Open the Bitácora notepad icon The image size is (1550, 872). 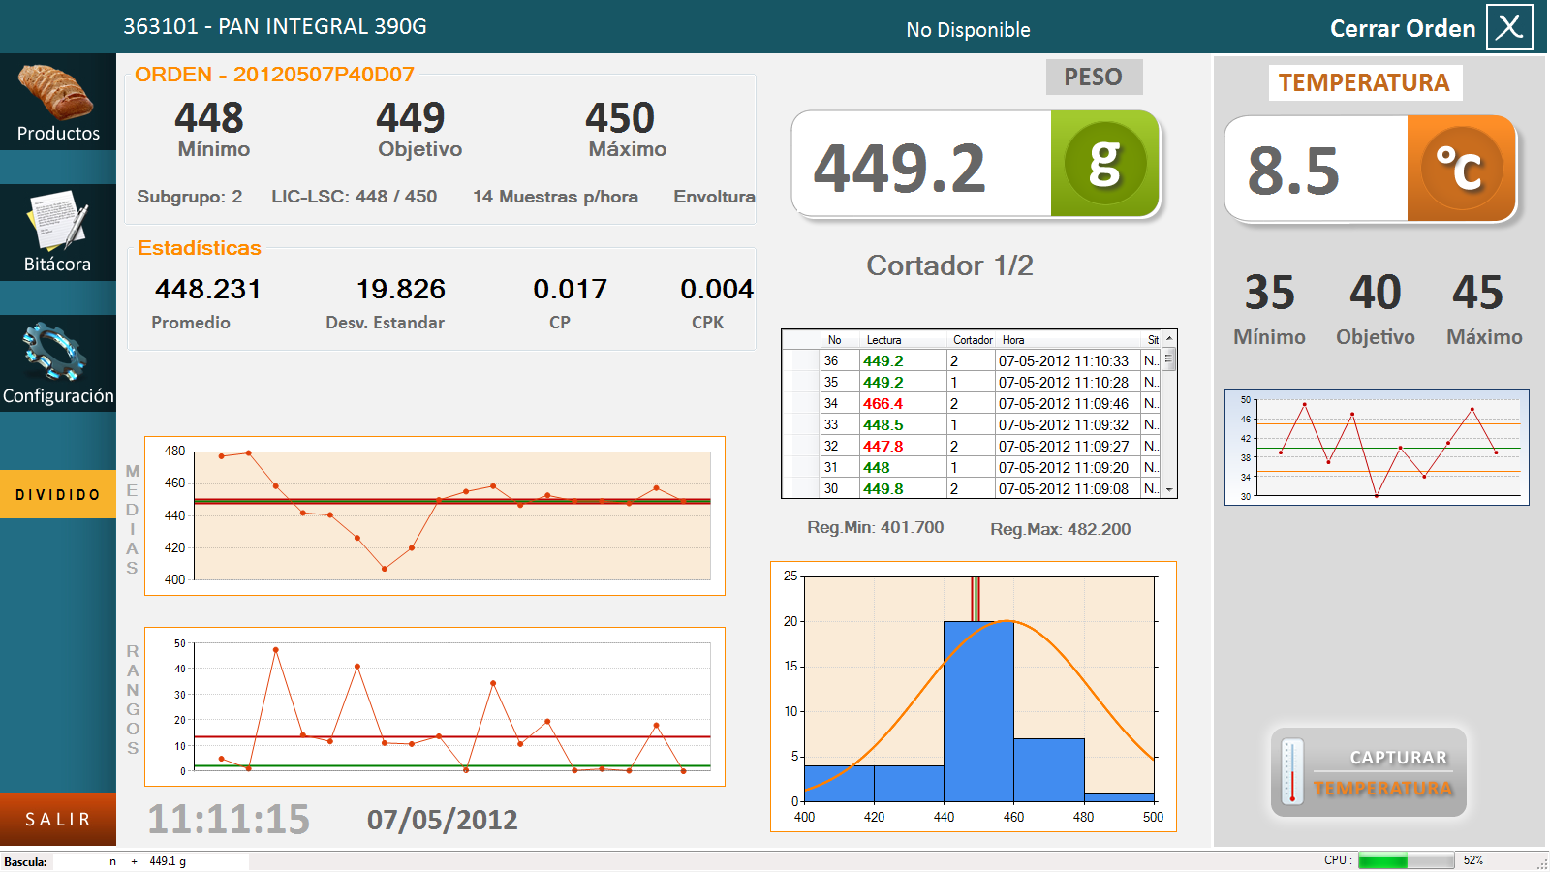tap(57, 221)
